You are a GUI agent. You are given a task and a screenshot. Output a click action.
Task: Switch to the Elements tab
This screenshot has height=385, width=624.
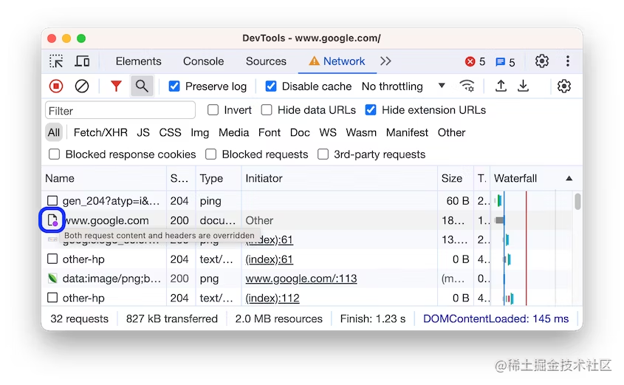[x=139, y=61]
